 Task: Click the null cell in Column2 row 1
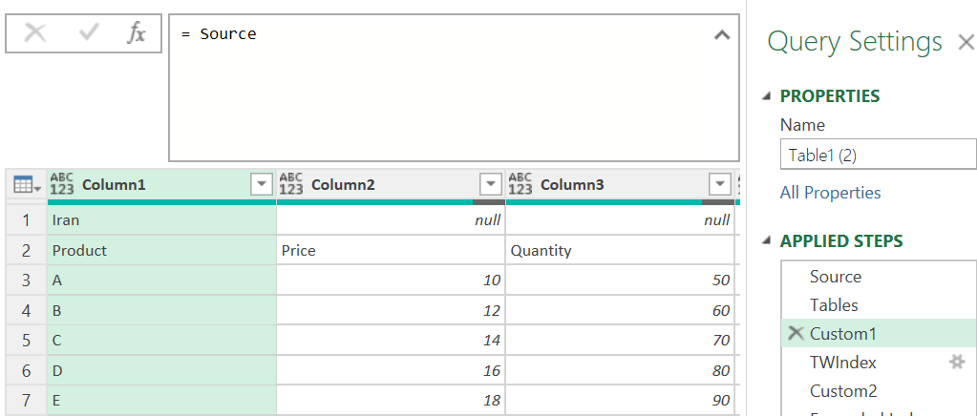[x=392, y=220]
